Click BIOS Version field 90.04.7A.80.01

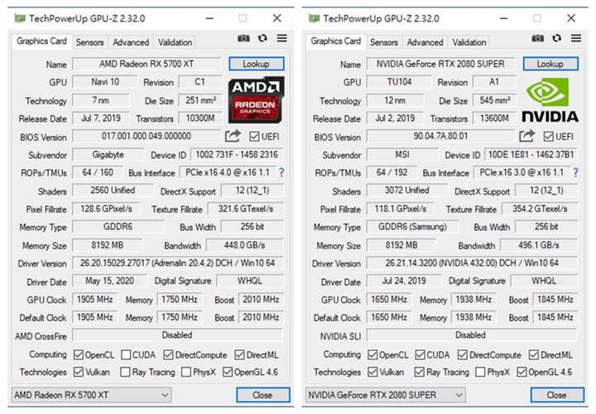(440, 136)
